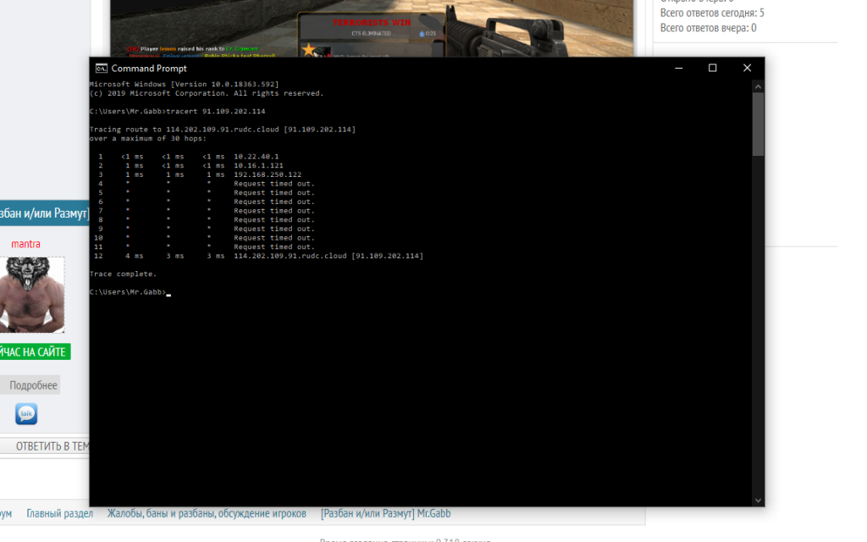Open Жалобы, баны и разбаны breadcrumb link
The height and width of the screenshot is (542, 867).
[x=207, y=513]
